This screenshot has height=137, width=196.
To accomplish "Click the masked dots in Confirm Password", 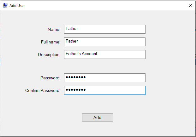I will click(75, 90).
